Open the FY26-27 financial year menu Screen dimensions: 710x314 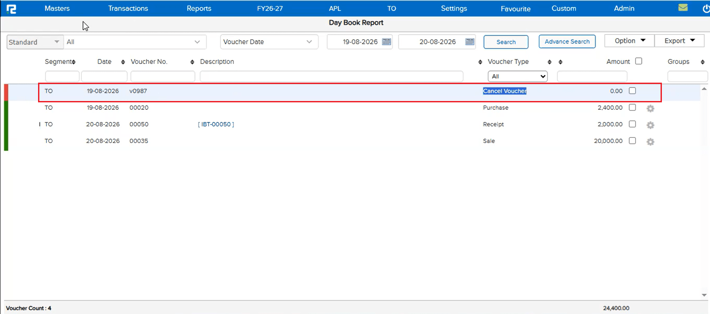(270, 8)
